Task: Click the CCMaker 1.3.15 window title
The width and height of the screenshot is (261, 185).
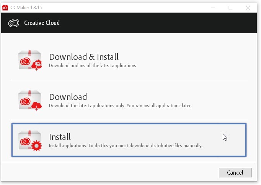Action: click(x=26, y=8)
